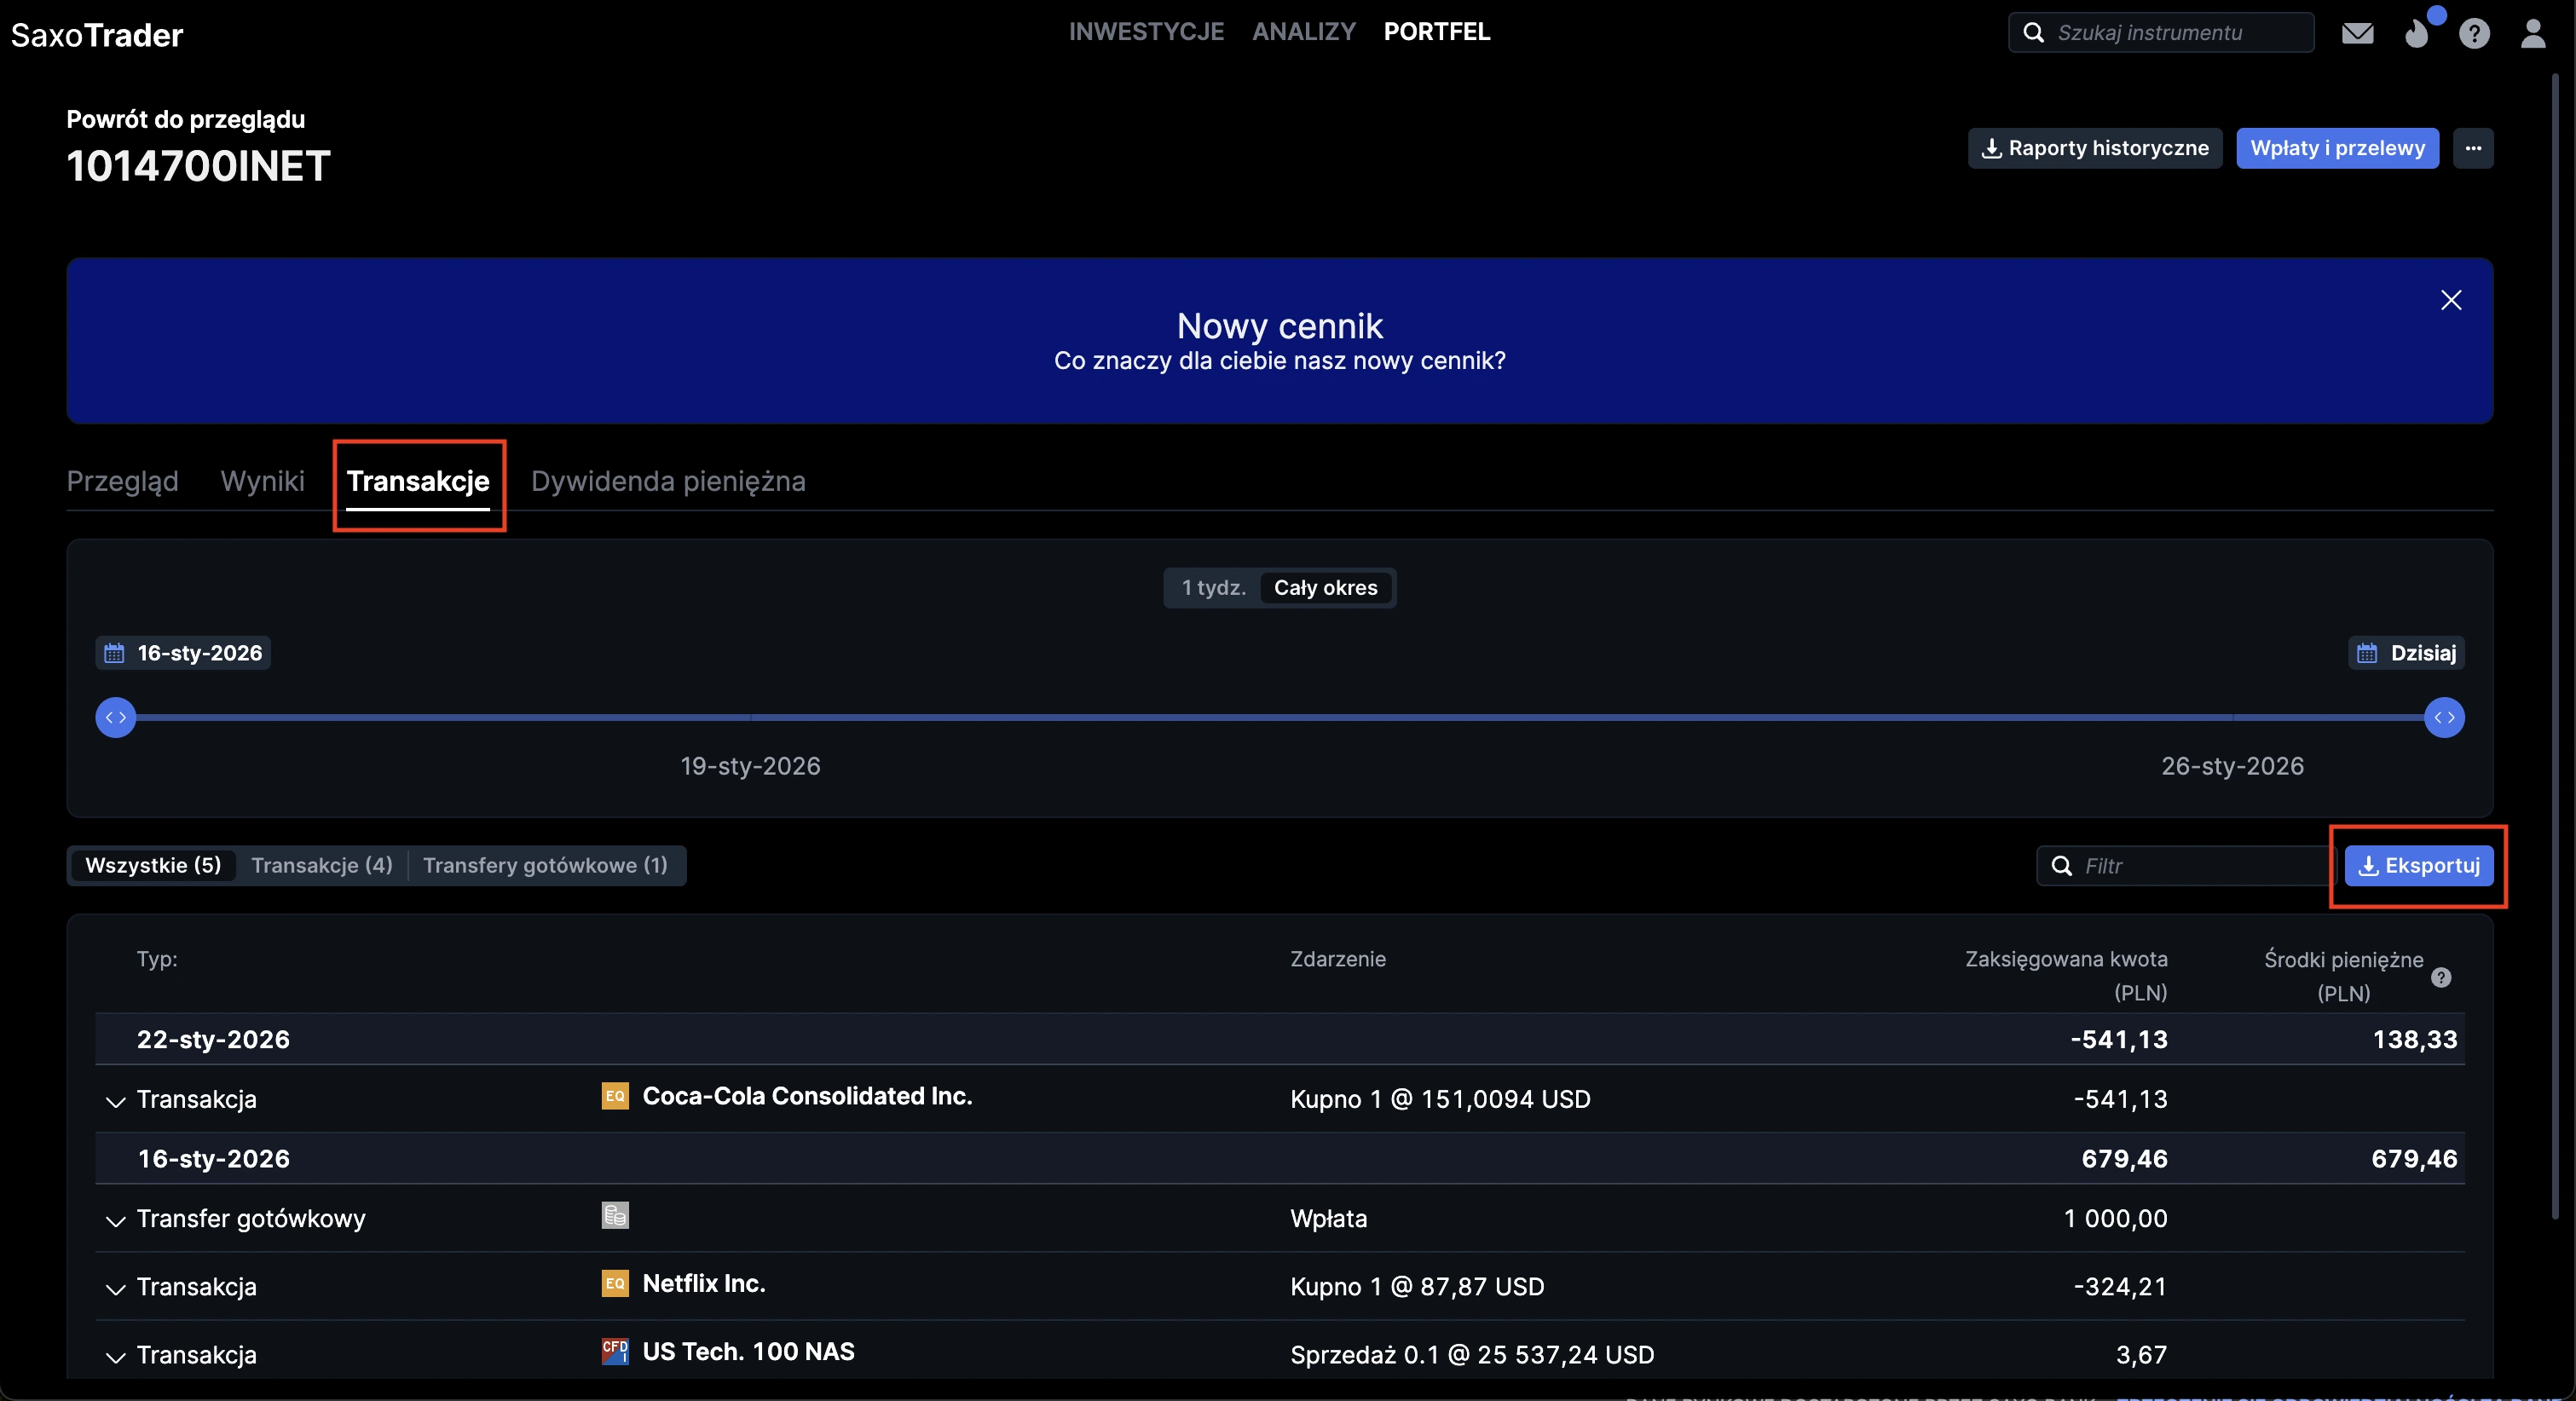Image resolution: width=2576 pixels, height=1401 pixels.
Task: Open the help question mark icon
Action: coord(2474,34)
